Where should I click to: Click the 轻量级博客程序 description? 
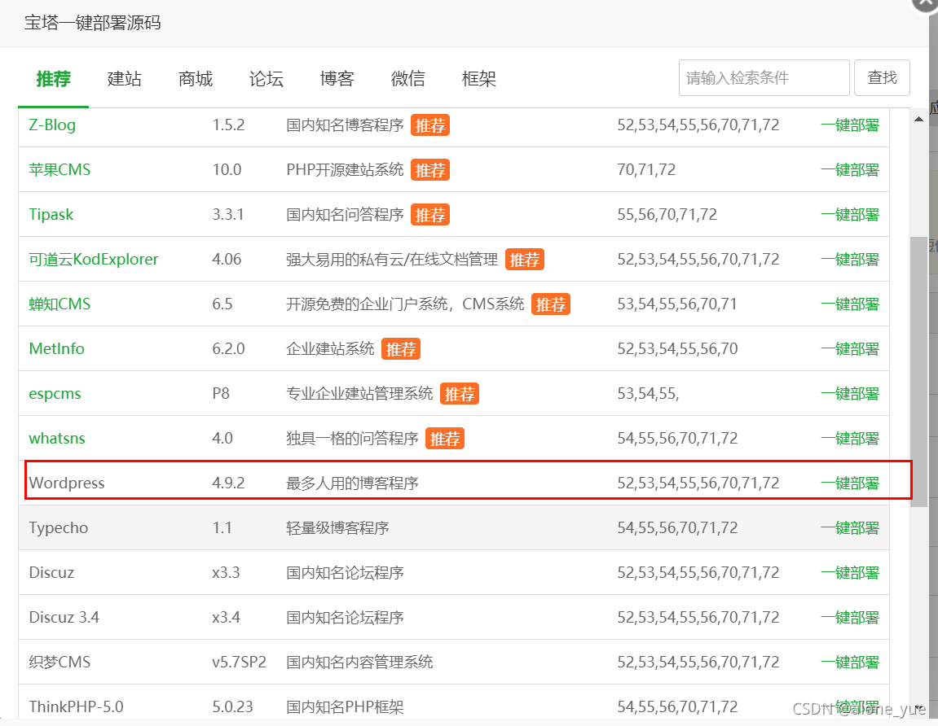coord(337,527)
